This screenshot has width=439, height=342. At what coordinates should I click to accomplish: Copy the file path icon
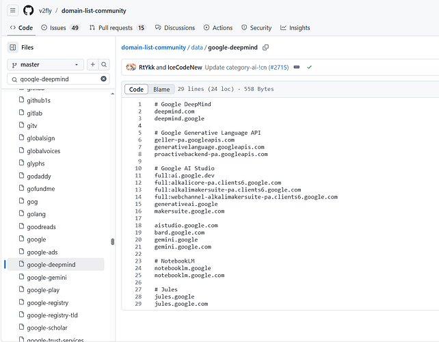[x=265, y=48]
